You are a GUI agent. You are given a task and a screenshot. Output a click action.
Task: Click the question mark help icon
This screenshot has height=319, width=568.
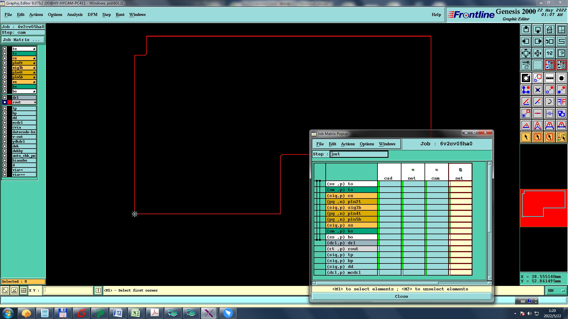[561, 53]
